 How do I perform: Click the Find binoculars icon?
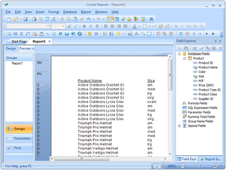point(151,19)
